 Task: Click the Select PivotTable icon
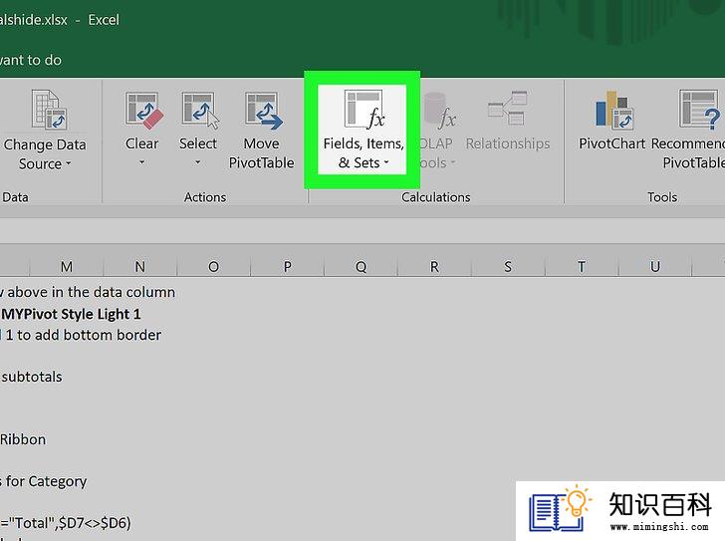pyautogui.click(x=200, y=111)
